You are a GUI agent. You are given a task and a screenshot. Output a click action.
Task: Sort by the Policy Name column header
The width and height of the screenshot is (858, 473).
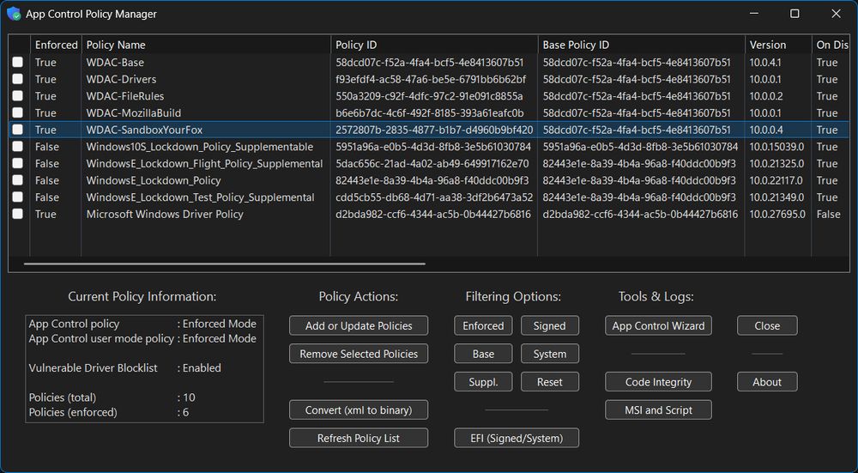[206, 45]
